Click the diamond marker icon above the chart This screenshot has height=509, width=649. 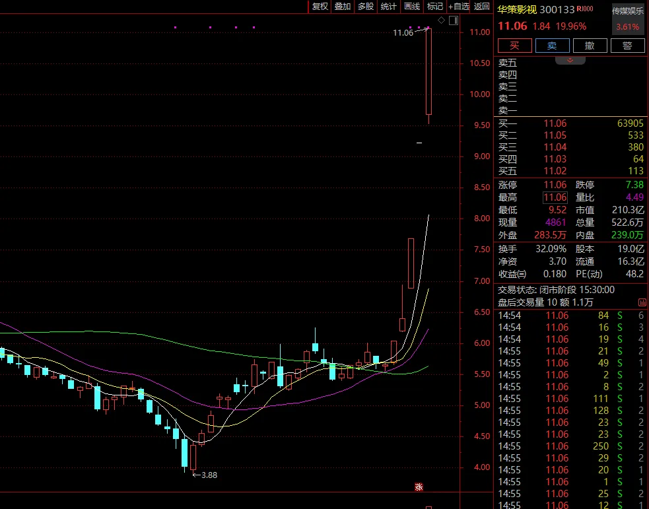[x=441, y=20]
